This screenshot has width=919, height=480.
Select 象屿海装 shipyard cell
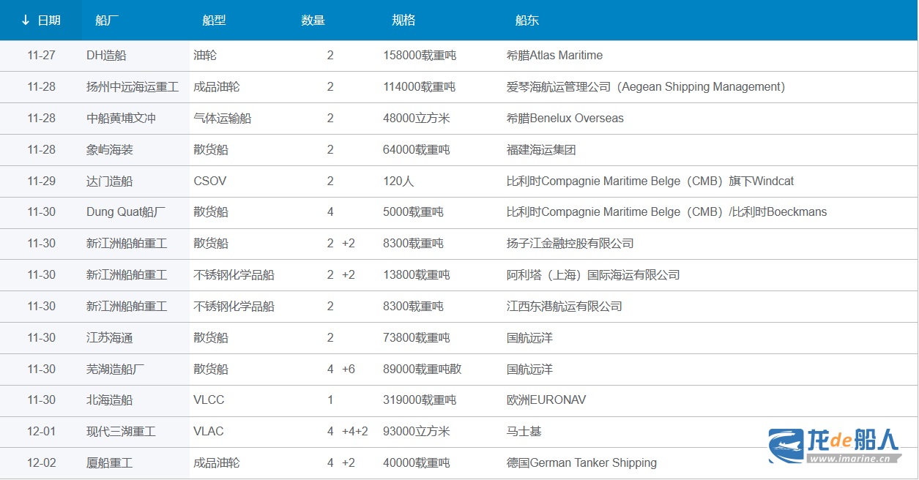coord(110,150)
